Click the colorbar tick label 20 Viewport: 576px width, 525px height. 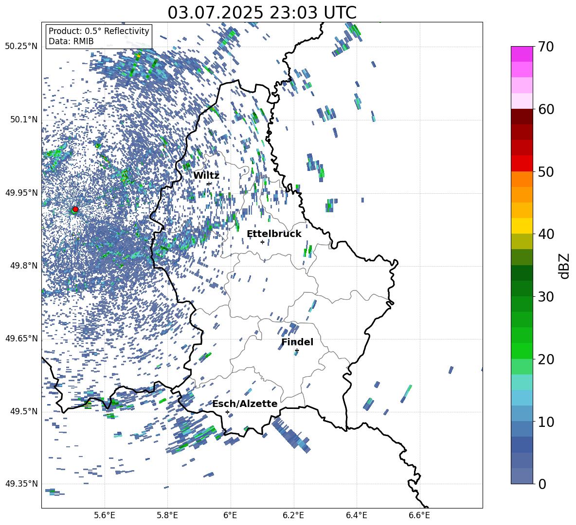[546, 359]
